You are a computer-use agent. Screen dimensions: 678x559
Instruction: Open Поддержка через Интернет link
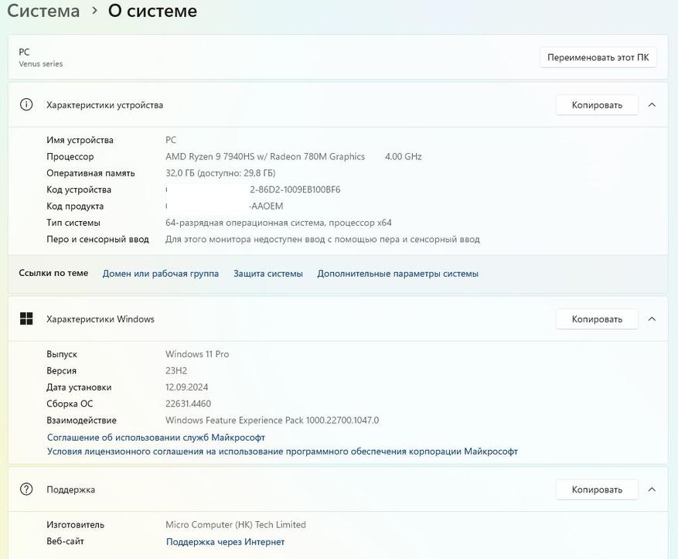(x=225, y=541)
